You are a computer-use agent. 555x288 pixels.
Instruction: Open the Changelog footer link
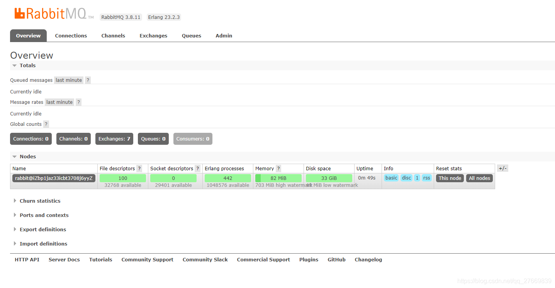pos(368,260)
